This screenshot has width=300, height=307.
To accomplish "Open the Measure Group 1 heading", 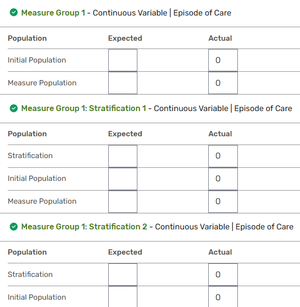I will click(53, 13).
